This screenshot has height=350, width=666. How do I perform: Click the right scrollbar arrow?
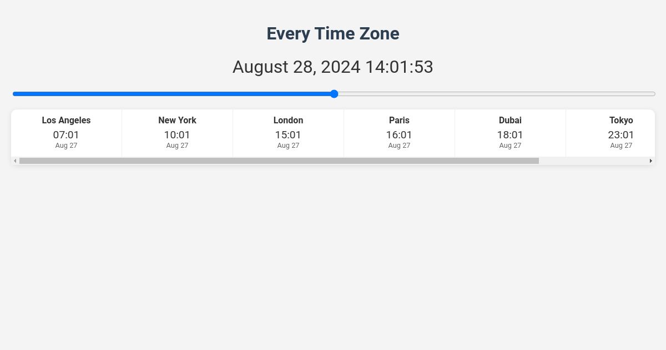tap(651, 161)
